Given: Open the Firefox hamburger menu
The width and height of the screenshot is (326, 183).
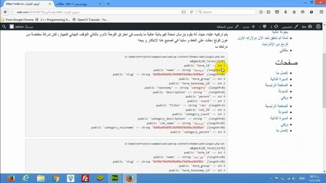Looking at the screenshot, I should tap(321, 12).
